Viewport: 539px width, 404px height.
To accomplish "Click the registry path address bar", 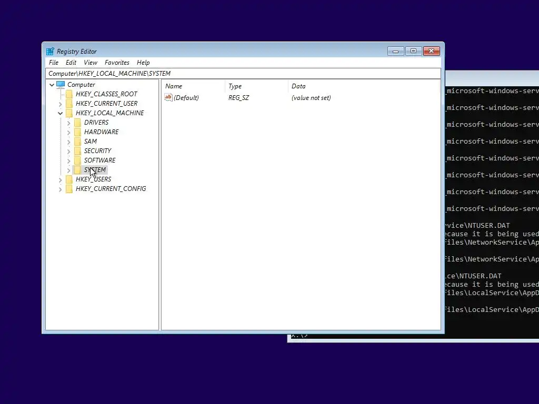I will pyautogui.click(x=243, y=74).
